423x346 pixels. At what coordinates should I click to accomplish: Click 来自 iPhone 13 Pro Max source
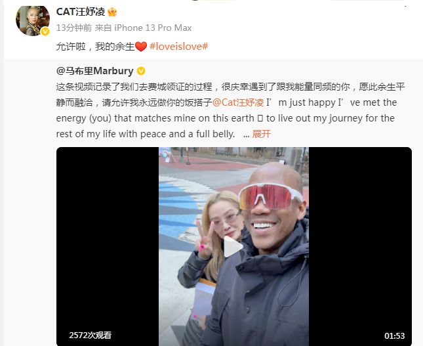pos(143,28)
